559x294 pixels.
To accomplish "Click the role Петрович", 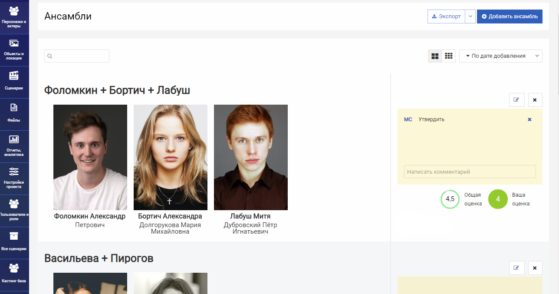I will pos(90,225).
